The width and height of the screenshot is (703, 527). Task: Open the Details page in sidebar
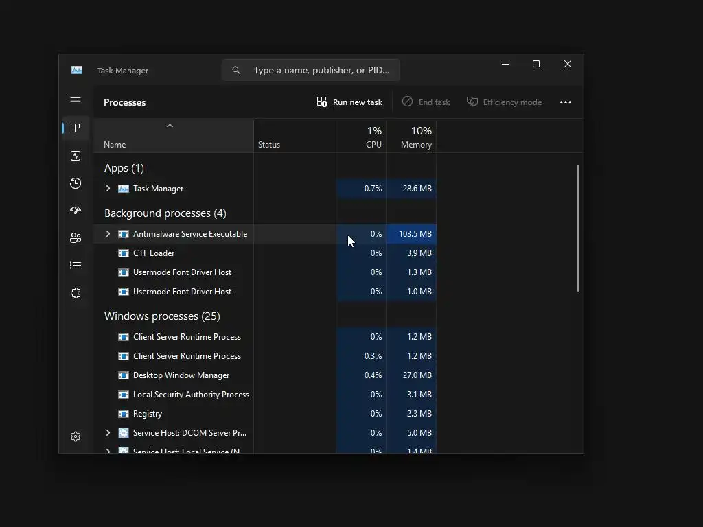pos(76,266)
